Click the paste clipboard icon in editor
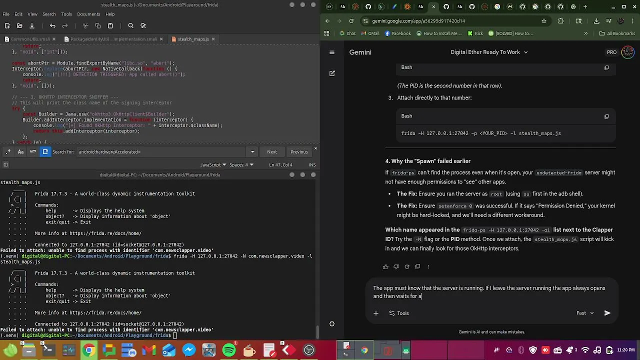Viewport: 640px width, 360px height. (x=110, y=25)
